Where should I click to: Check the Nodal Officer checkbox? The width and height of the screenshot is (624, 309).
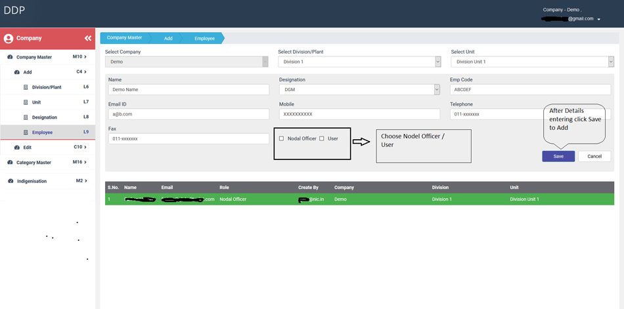tap(282, 138)
